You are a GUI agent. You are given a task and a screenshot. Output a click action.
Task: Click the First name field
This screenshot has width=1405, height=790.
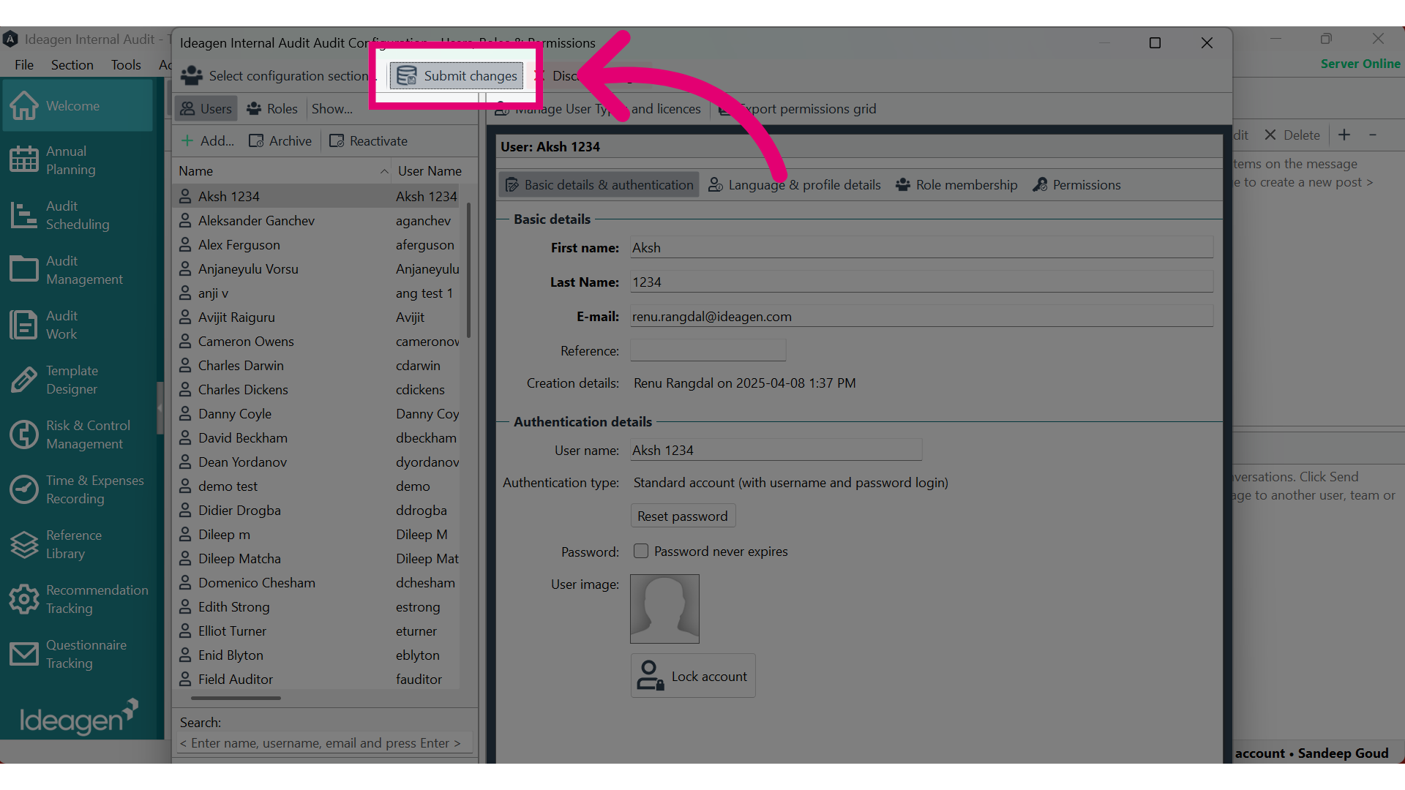point(921,247)
